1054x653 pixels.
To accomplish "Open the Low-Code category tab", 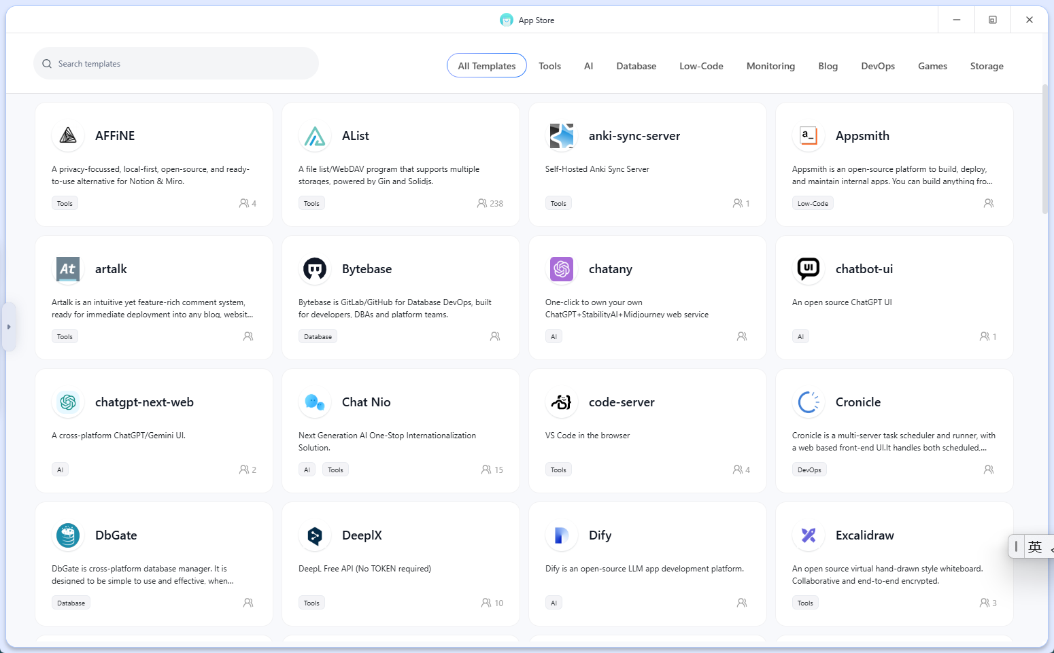I will tap(701, 66).
